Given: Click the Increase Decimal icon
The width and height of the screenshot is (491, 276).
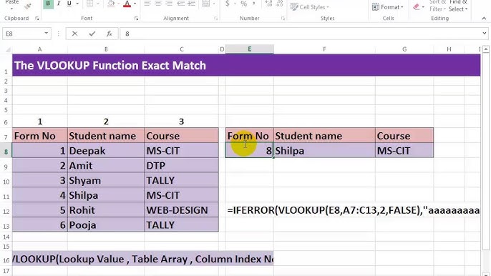Looking at the screenshot, I should (x=268, y=4).
